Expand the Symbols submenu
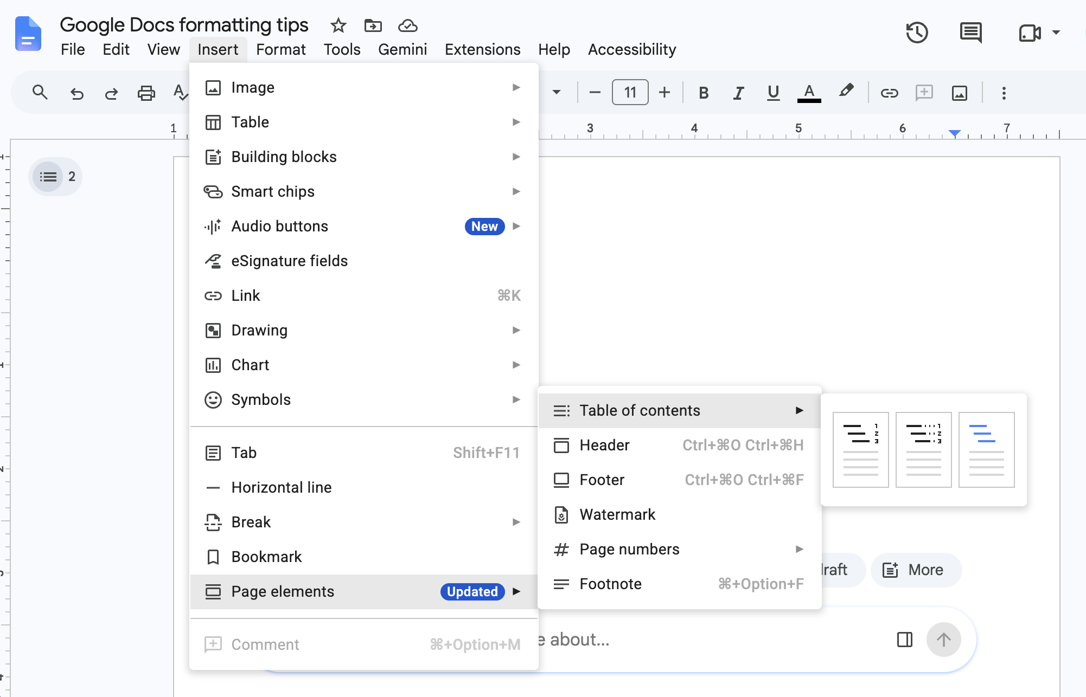Screen dimensions: 1086x697 [364, 399]
